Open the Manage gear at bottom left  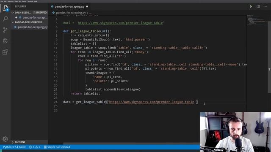coord(5,139)
